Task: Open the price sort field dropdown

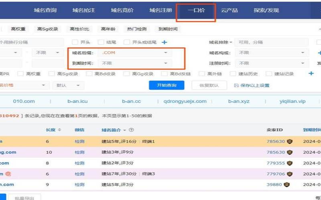Action: pyautogui.click(x=24, y=85)
